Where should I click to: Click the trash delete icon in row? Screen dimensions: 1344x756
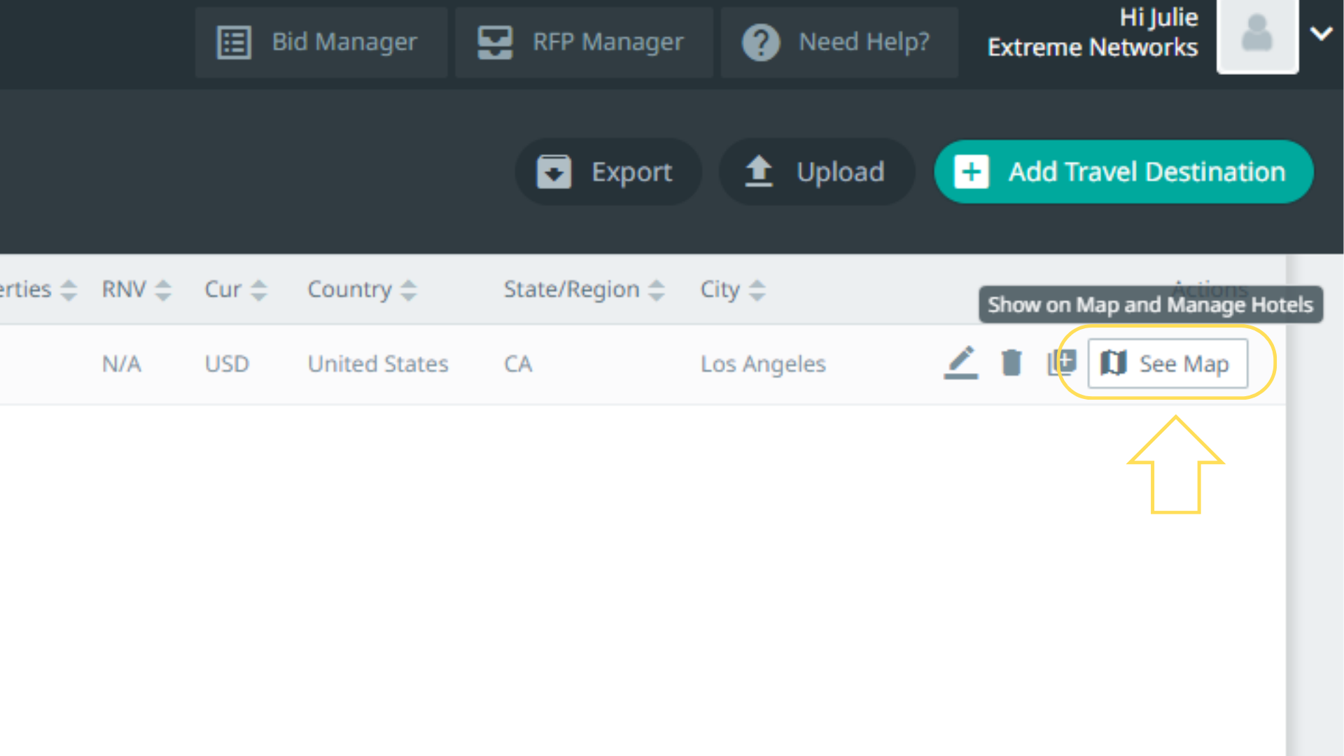click(1011, 363)
